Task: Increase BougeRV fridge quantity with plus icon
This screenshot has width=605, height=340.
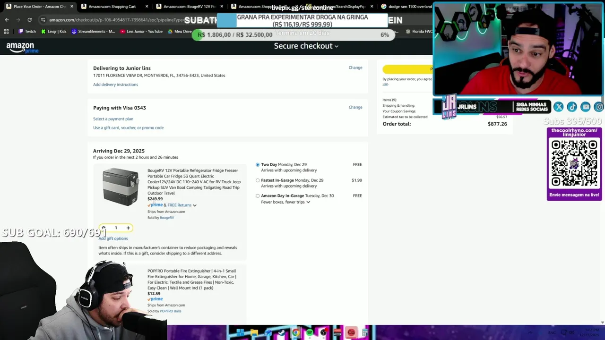Action: (128, 228)
